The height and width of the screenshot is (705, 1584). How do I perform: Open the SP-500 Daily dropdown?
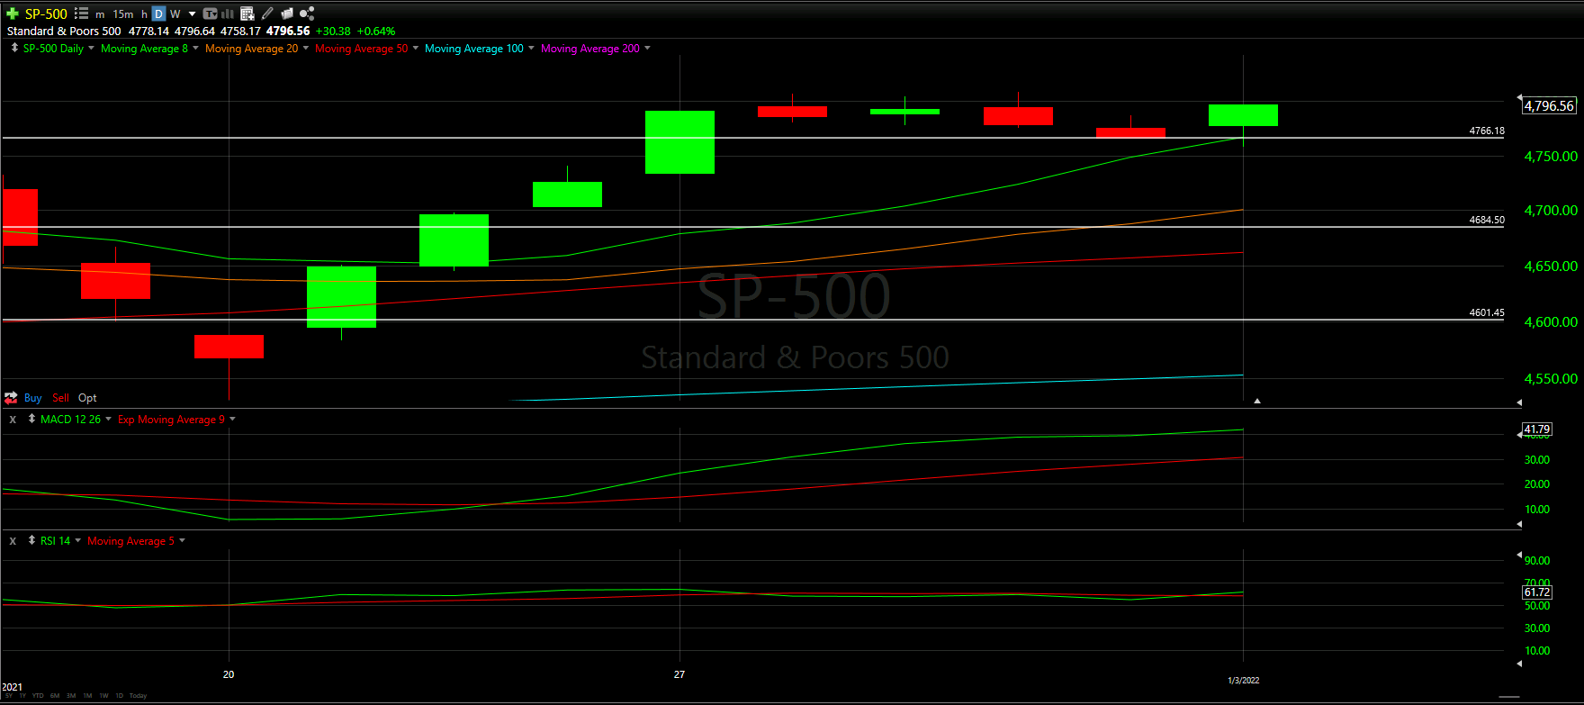91,49
